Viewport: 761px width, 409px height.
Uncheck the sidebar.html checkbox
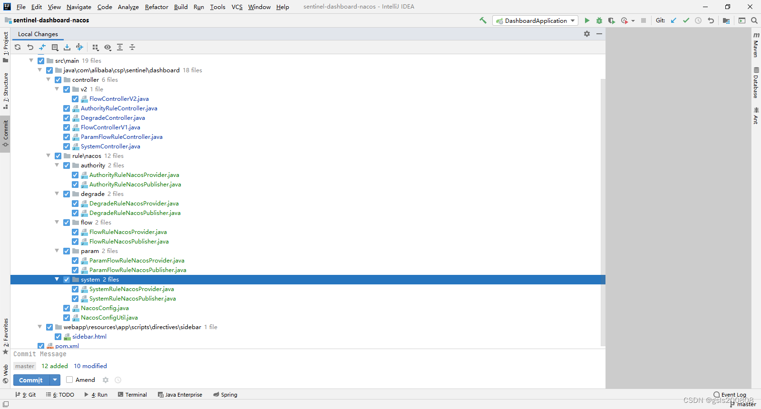point(58,337)
